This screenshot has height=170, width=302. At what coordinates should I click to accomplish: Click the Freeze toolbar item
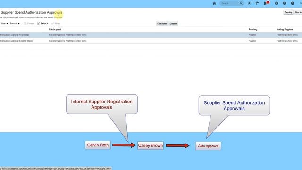29,23
